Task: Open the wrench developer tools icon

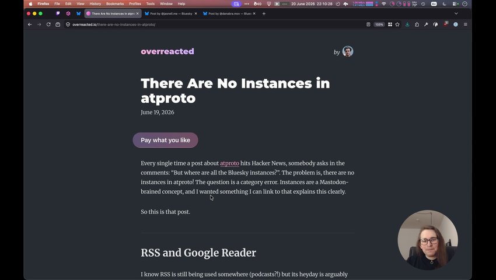Action: (426, 24)
